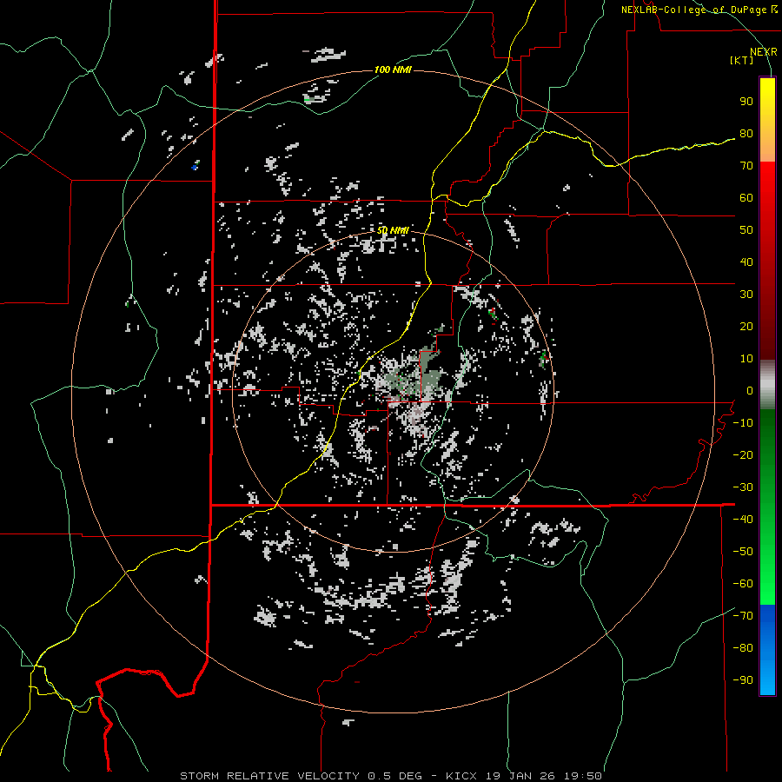
Task: Click the -40 value on velocity scale
Action: click(x=743, y=520)
